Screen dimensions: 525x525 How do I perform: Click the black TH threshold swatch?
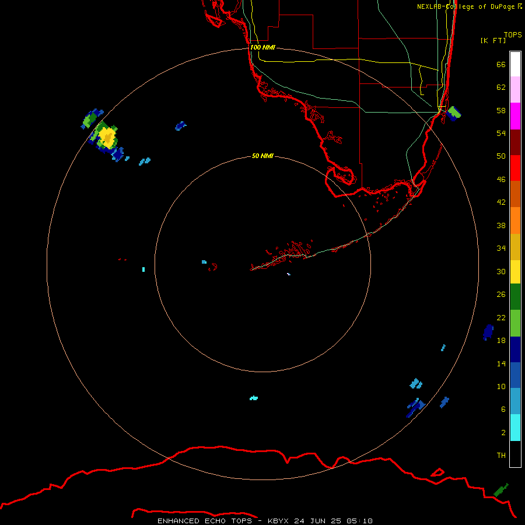coord(515,454)
